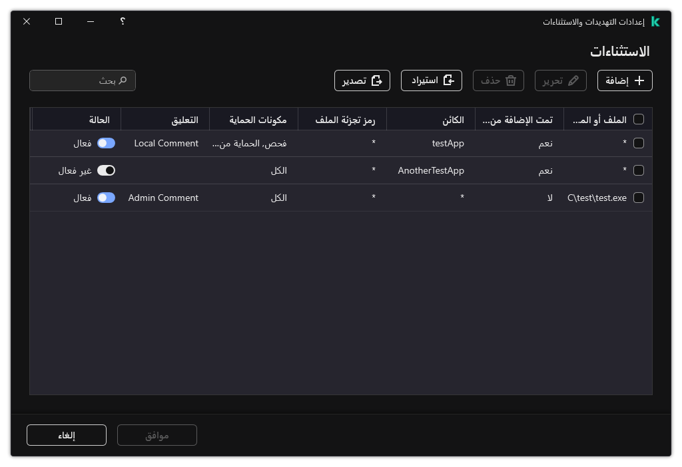This screenshot has height=467, width=682.
Task: Click the trash icon on حذف
Action: point(510,80)
